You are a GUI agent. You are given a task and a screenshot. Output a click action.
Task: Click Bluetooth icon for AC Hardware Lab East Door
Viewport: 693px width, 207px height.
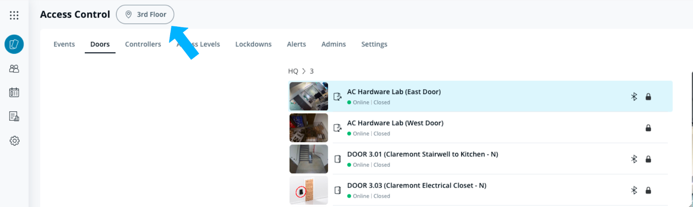[x=634, y=97]
